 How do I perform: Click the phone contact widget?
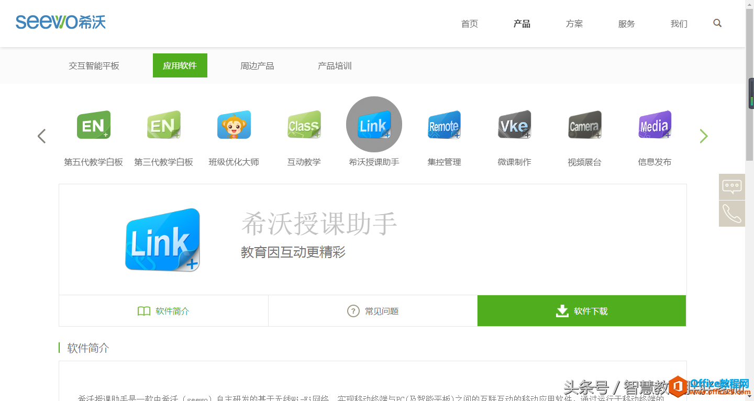(x=732, y=214)
